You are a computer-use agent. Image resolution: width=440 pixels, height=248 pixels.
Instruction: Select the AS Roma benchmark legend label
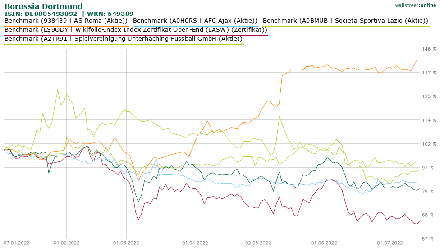coord(66,20)
